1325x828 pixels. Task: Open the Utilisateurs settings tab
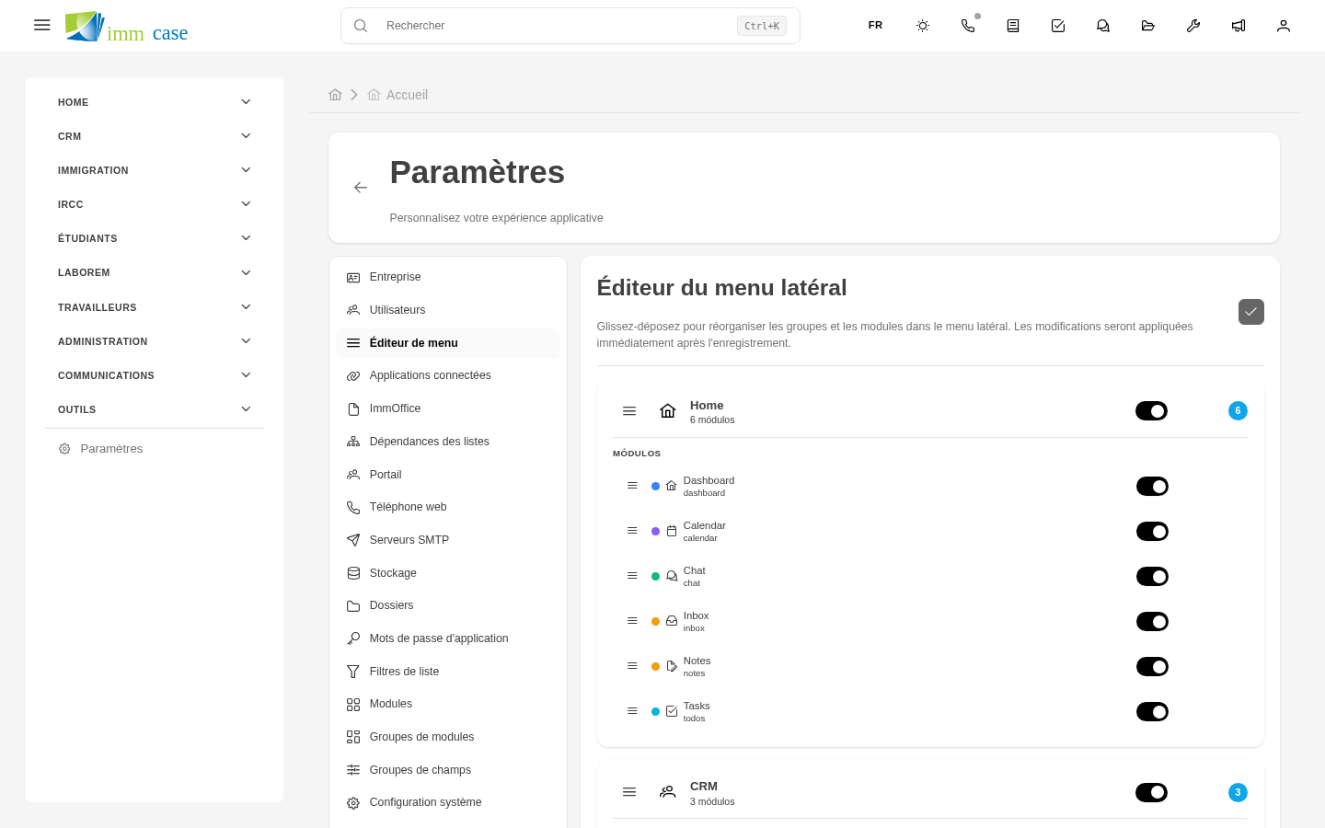tap(448, 310)
